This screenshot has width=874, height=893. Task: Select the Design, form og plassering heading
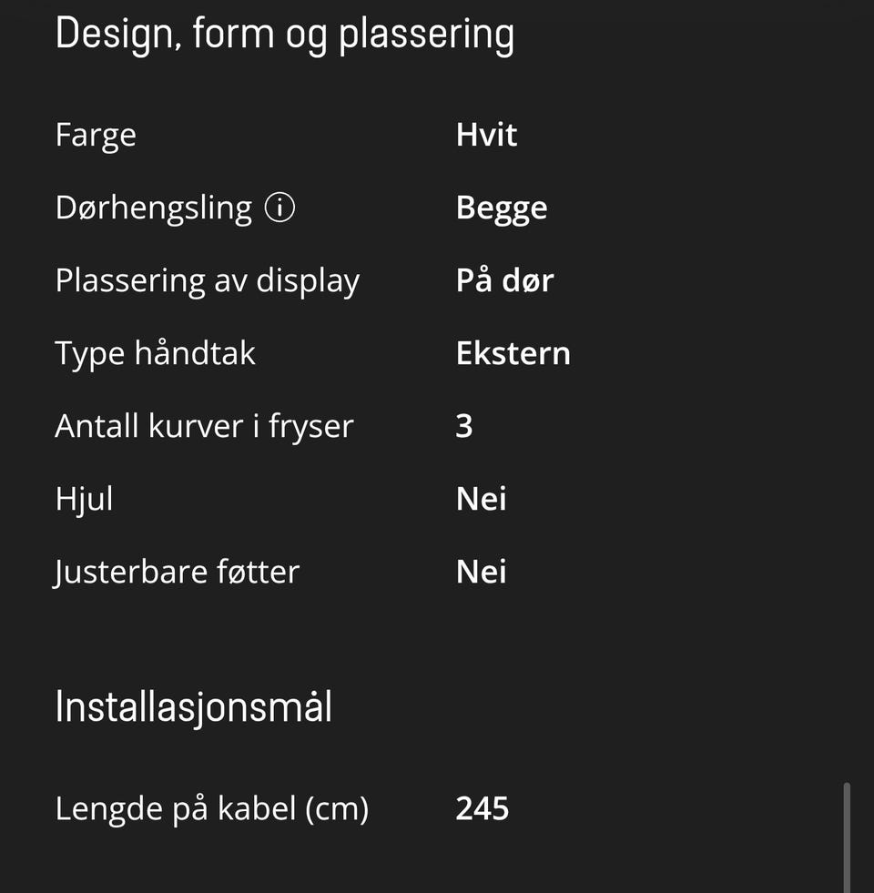[285, 35]
